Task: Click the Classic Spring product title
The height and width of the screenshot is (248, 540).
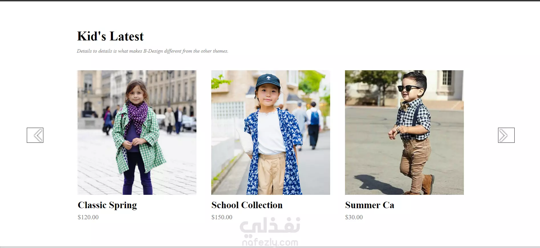Action: coord(107,205)
